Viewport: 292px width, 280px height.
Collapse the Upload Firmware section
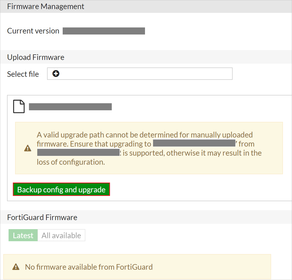(35, 57)
